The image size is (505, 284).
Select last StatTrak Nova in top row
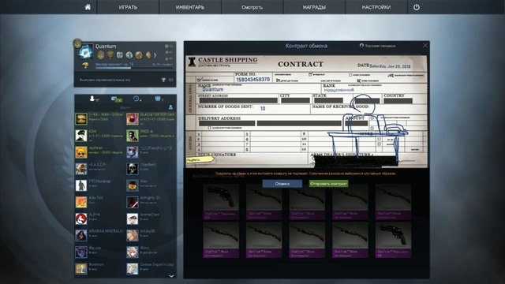[393, 202]
